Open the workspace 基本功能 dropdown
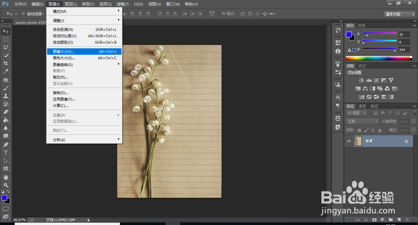 [400, 14]
